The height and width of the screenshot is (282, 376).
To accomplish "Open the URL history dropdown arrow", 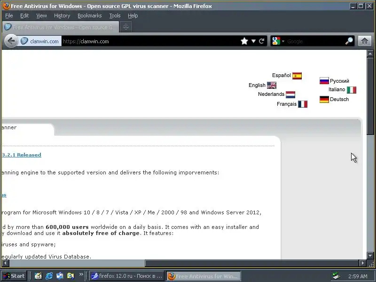I will point(253,41).
